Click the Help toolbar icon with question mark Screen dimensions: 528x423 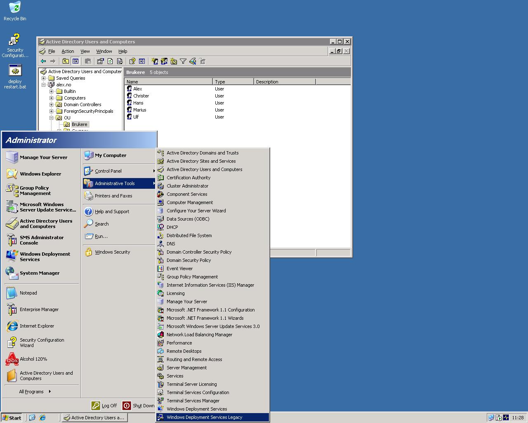pyautogui.click(x=132, y=61)
